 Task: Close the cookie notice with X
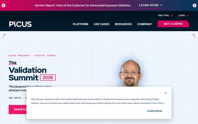[166, 93]
